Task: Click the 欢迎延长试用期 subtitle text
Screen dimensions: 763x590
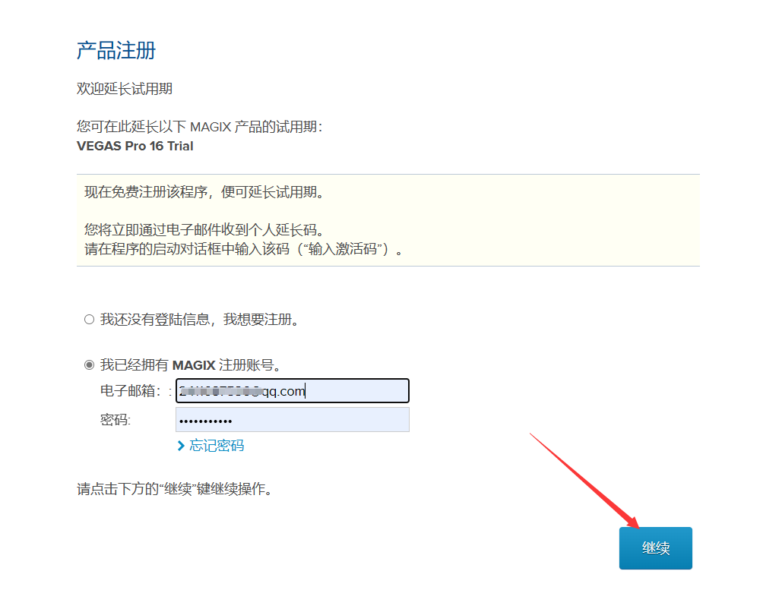Action: pyautogui.click(x=125, y=89)
